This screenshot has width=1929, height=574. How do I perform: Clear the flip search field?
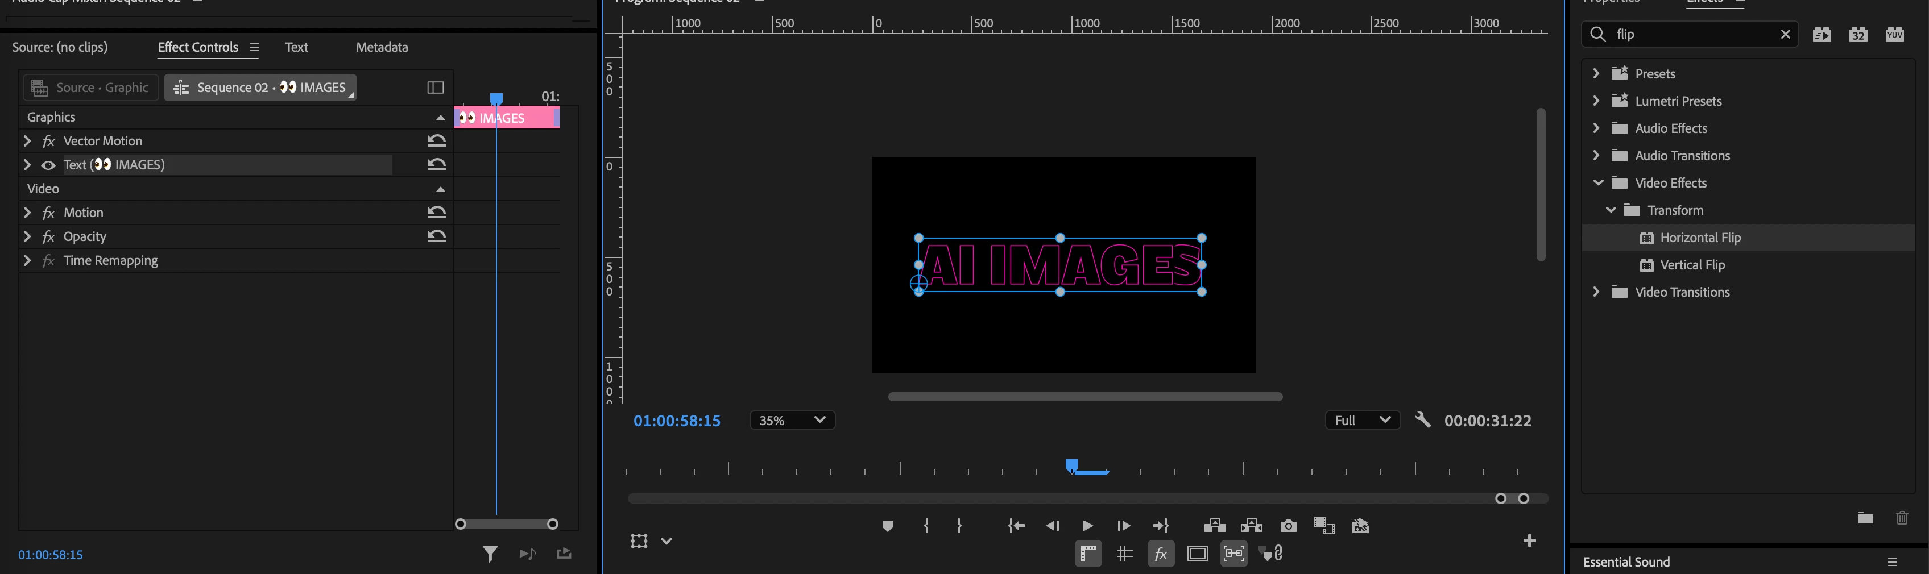pyautogui.click(x=1785, y=35)
